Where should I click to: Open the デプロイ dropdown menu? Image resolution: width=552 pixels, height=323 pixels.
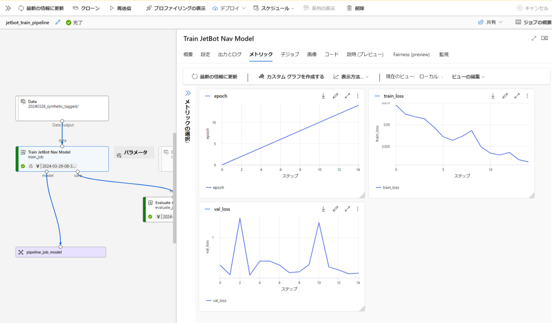click(229, 8)
